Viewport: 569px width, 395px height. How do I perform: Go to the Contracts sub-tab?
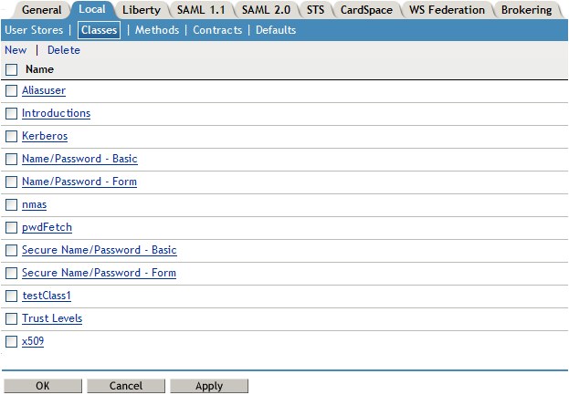[x=217, y=30]
